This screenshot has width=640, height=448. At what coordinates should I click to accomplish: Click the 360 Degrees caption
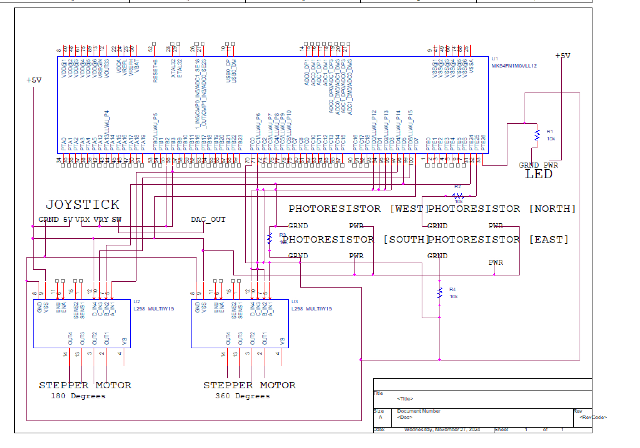coord(243,396)
